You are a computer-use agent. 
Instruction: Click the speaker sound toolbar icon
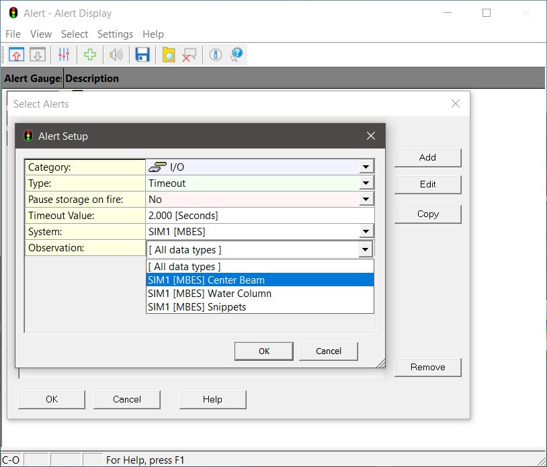pos(116,55)
